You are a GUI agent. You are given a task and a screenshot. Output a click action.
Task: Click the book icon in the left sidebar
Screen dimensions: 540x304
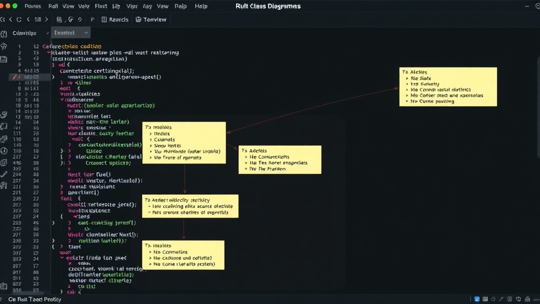[4, 127]
